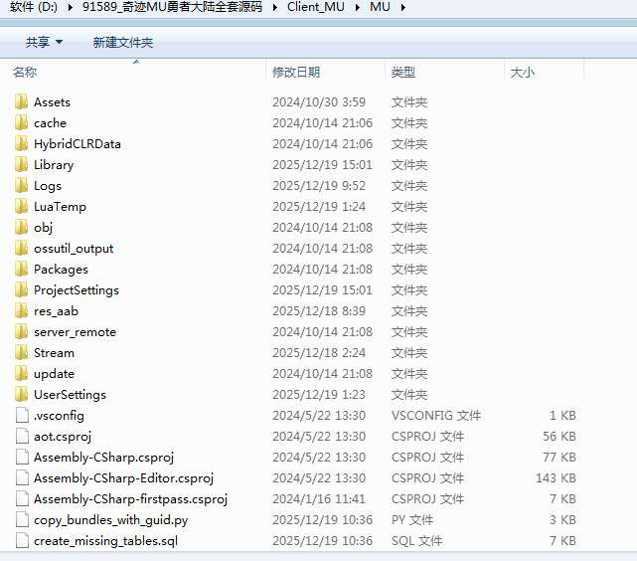Click the 新建文件夹 button
637x561 pixels.
point(122,42)
